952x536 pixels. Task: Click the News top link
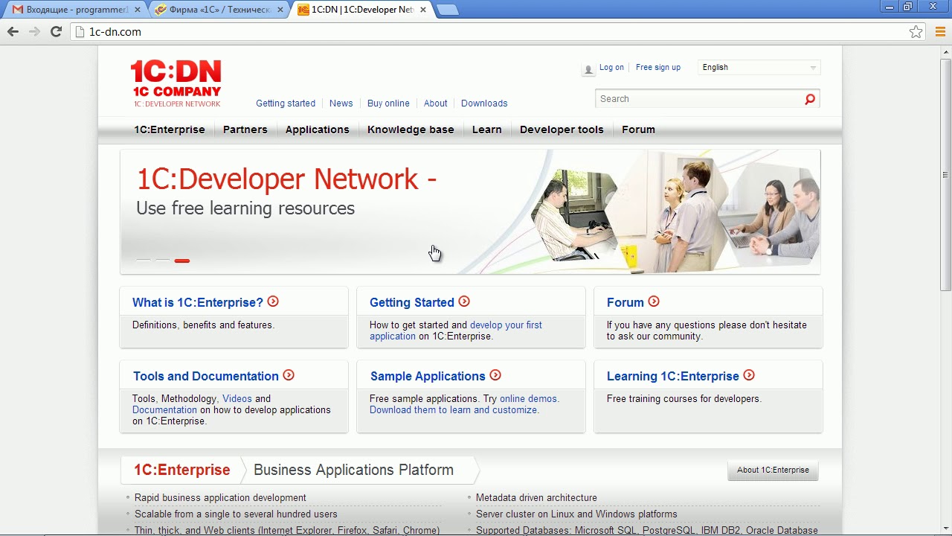coord(341,103)
